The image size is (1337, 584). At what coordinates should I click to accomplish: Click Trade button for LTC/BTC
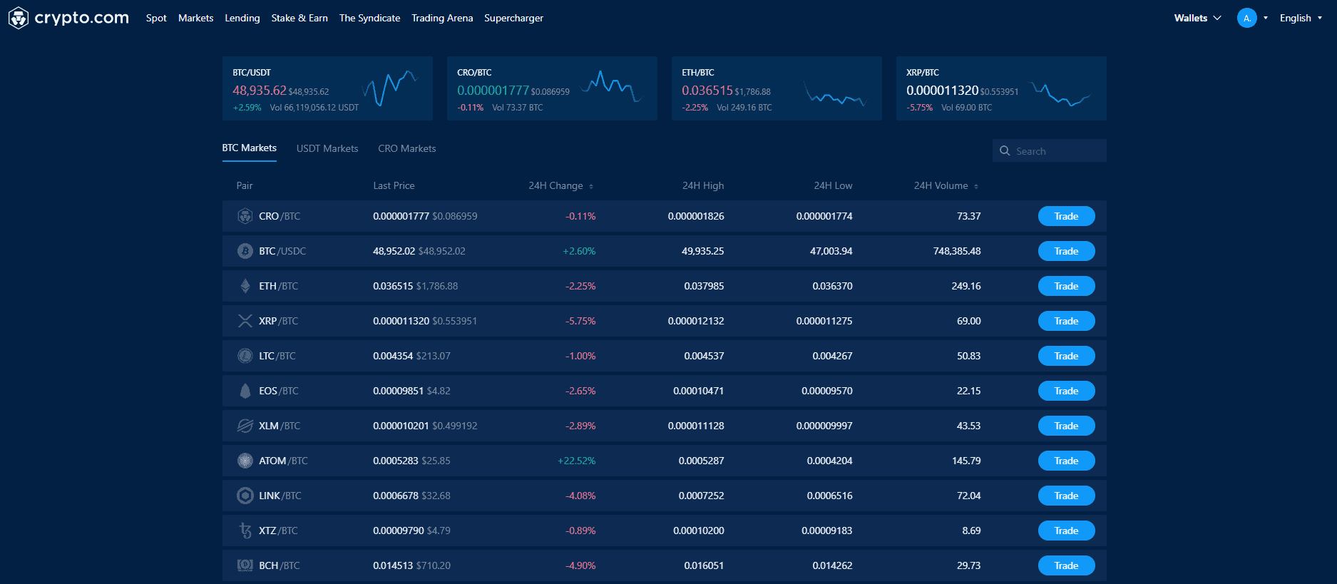tap(1066, 356)
